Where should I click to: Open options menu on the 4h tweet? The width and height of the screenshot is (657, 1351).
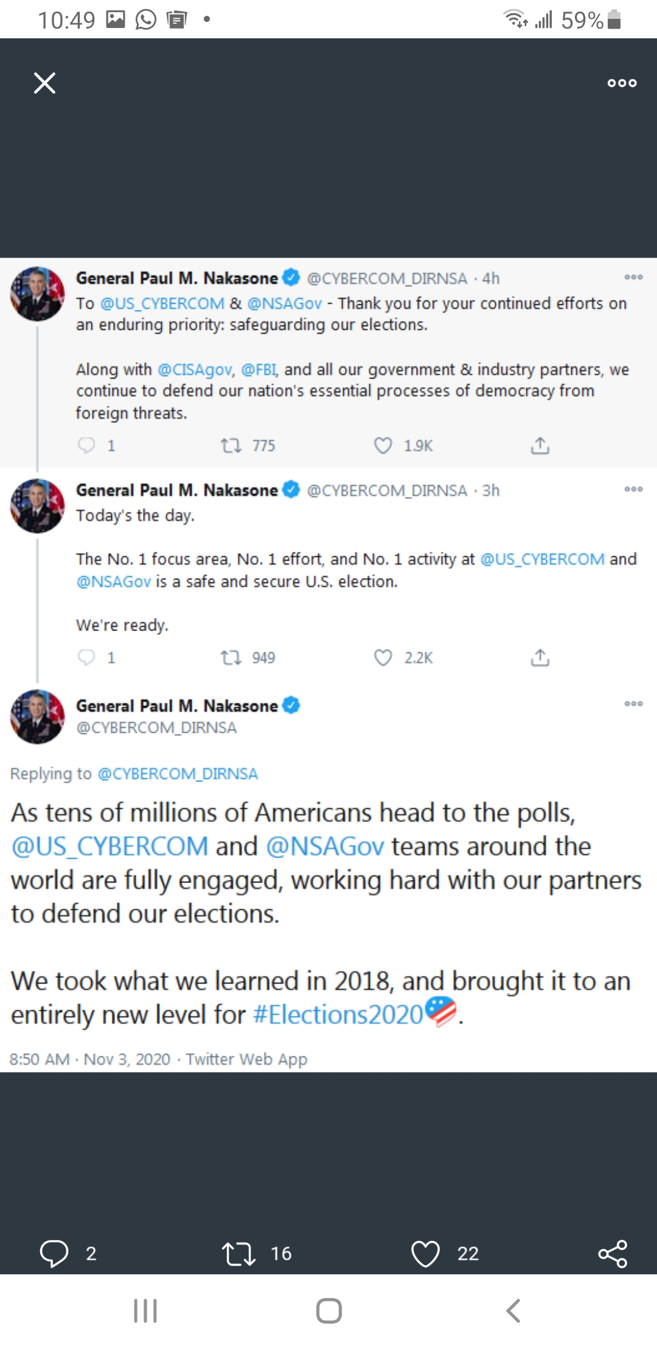click(633, 277)
